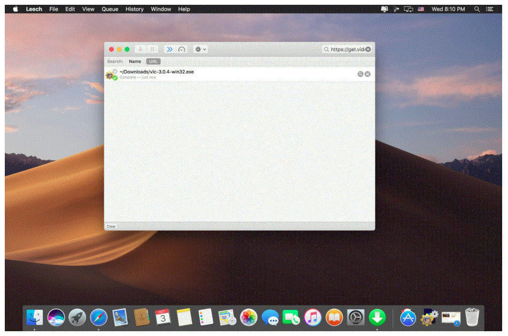Screen dimensions: 508x336
Task: Select the ~/Downloads/vlc-3.0.4-win32.exe row
Action: [240, 74]
